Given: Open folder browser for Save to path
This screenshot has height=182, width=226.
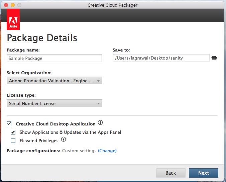Looking at the screenshot, I should pyautogui.click(x=214, y=58).
